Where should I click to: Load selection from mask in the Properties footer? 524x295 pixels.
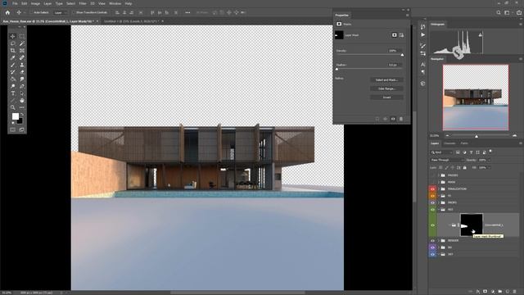click(377, 119)
